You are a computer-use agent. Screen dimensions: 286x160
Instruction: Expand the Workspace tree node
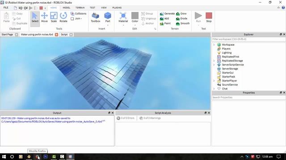(214, 44)
